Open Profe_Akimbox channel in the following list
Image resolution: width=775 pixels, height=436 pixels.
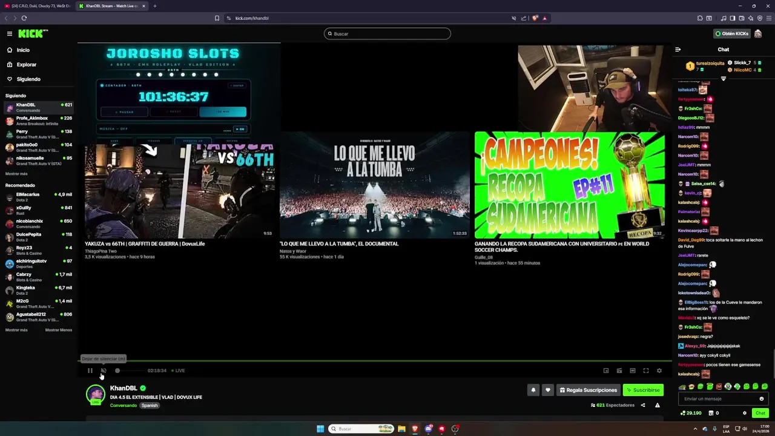pyautogui.click(x=39, y=121)
